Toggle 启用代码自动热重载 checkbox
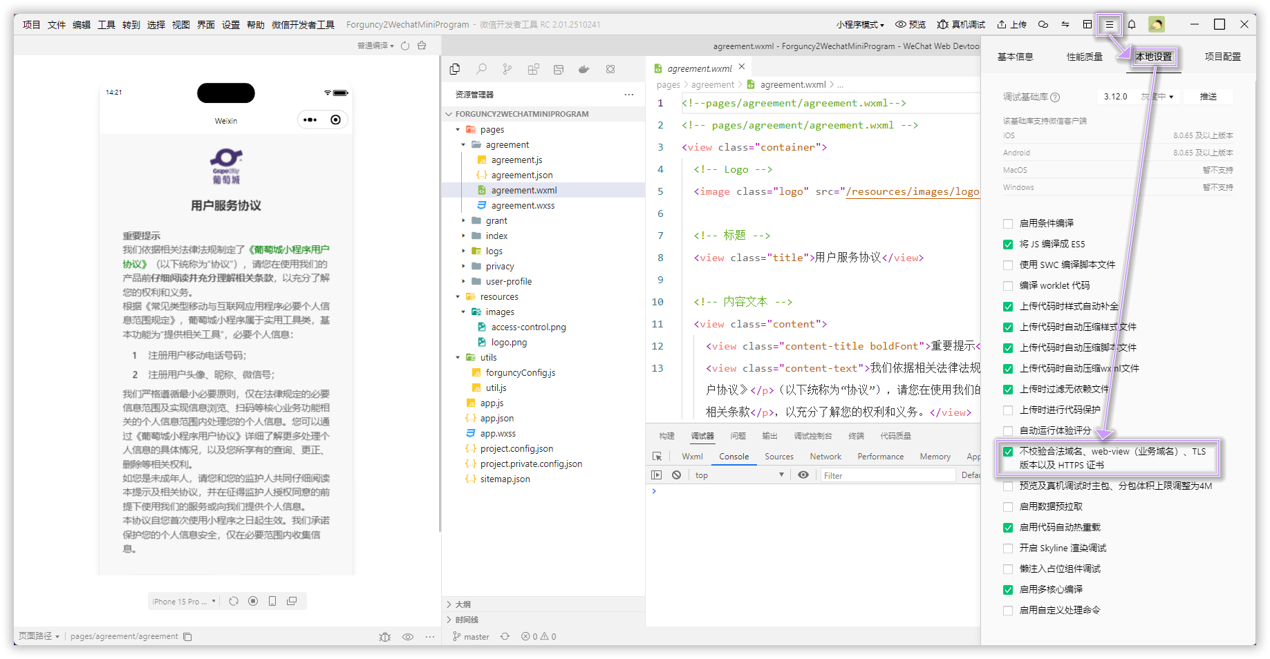Screen dimensions: 1270x659 (1008, 527)
